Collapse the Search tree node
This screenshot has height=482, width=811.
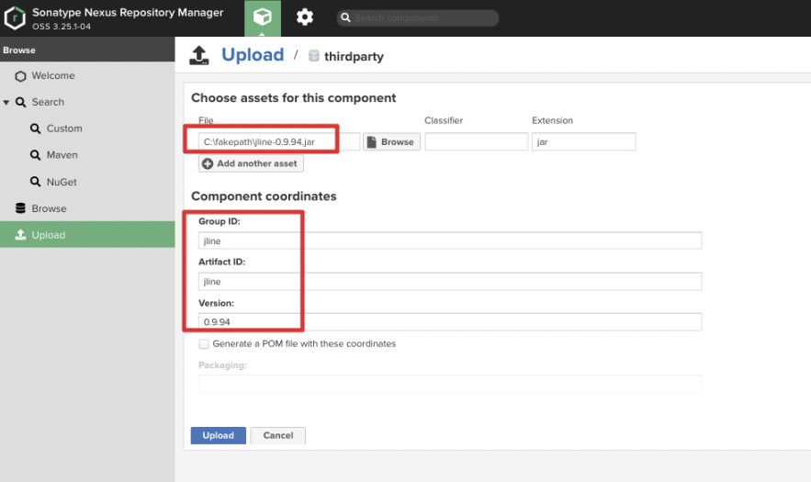click(x=6, y=103)
